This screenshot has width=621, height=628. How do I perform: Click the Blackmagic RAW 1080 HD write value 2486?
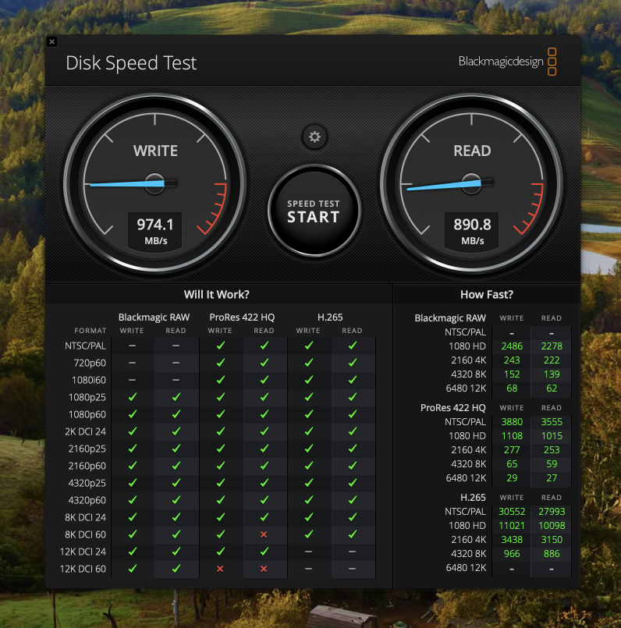[x=512, y=346]
